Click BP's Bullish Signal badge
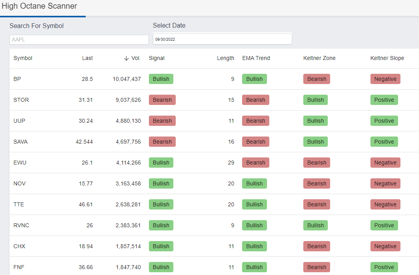 [161, 79]
